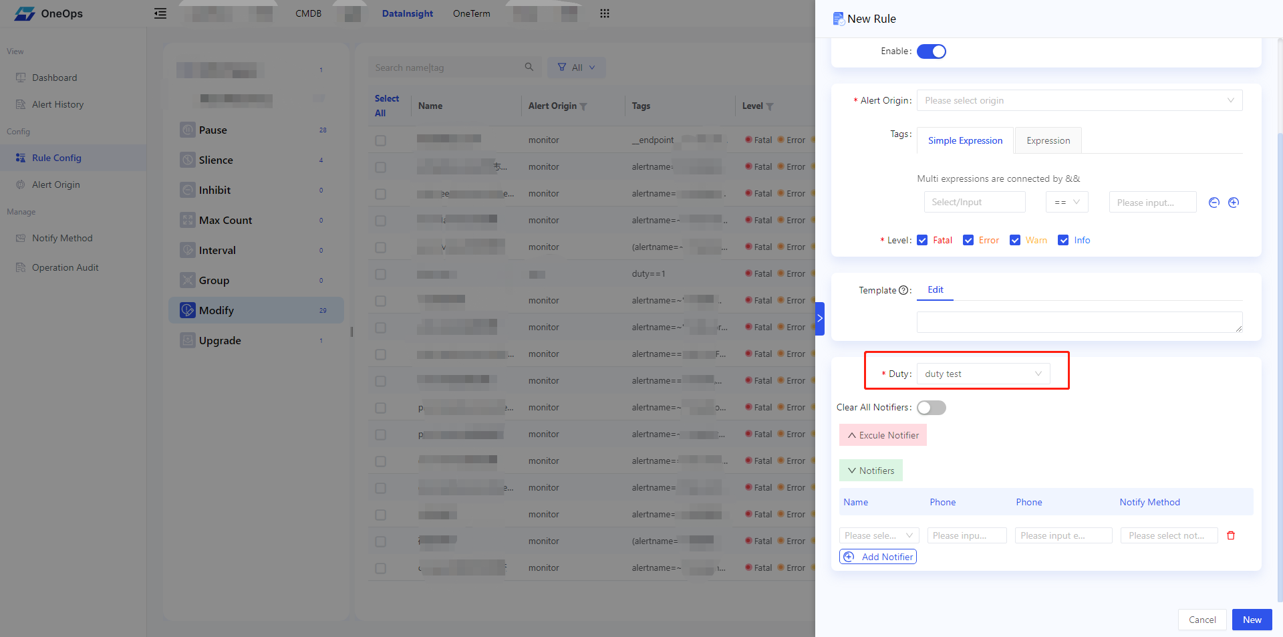
Task: Click the notifier phone input field
Action: tap(967, 535)
